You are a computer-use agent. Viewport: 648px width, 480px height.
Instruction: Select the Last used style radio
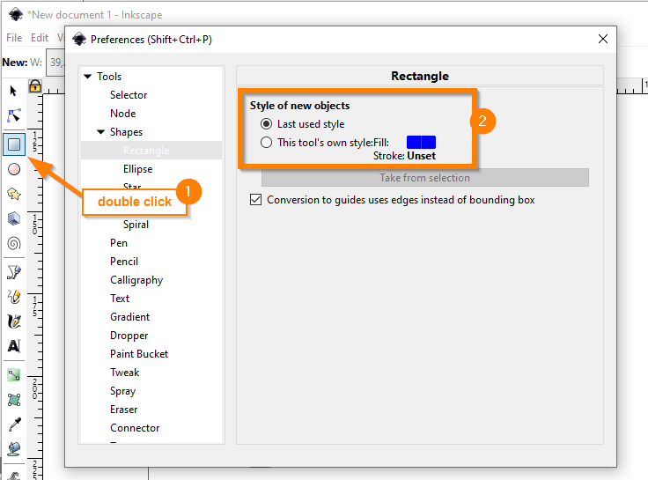(266, 124)
